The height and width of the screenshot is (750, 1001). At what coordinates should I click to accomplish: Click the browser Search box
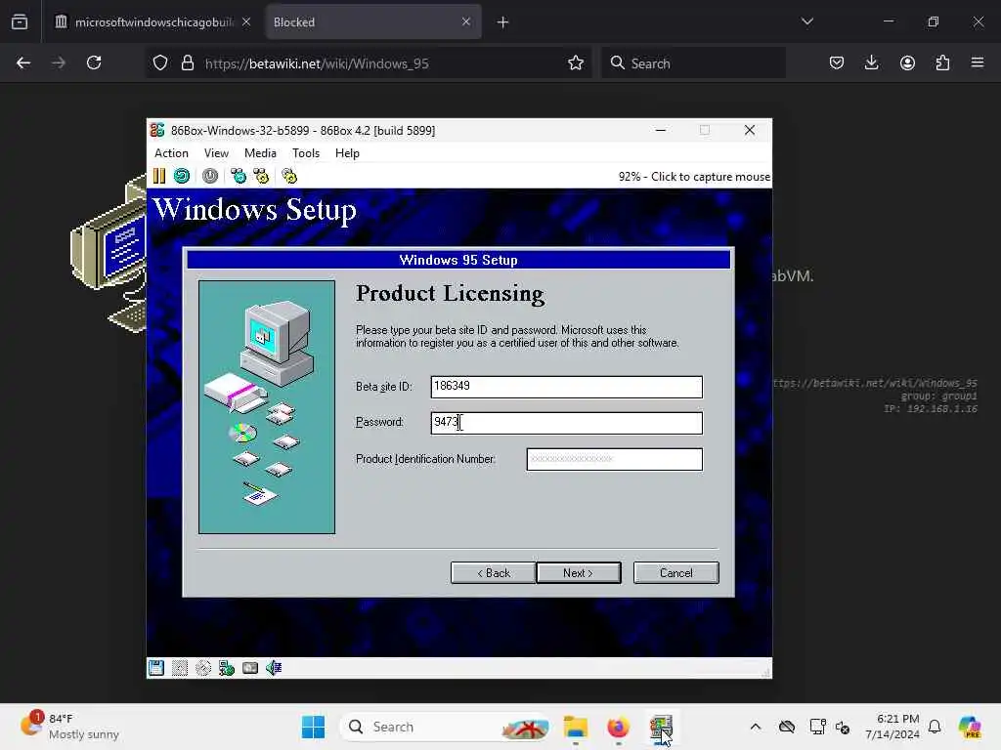(x=693, y=63)
